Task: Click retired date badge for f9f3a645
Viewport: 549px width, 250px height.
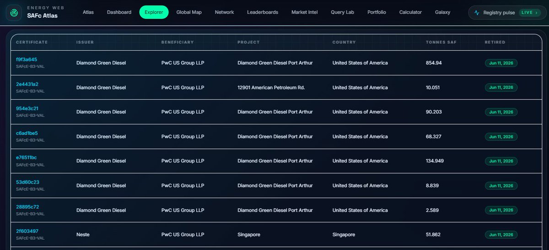Action: tap(501, 63)
